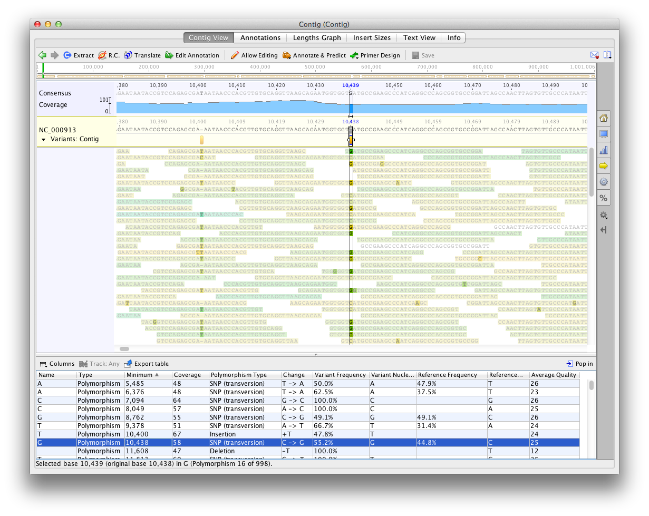
Task: Open the gear Advanced sidebar tab
Action: (x=604, y=182)
